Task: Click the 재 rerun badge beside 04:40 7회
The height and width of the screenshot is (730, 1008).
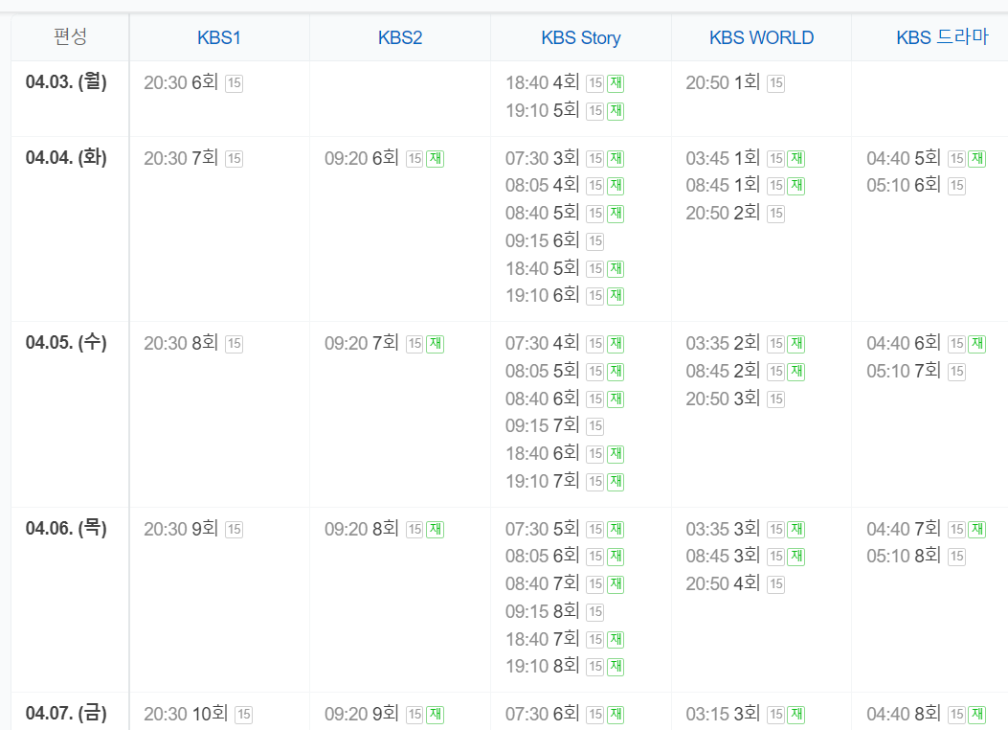Action: click(x=977, y=530)
